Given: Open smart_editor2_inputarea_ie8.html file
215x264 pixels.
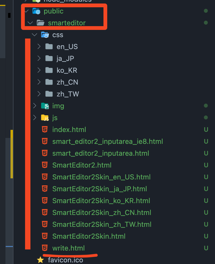Looking at the screenshot, I should click(x=107, y=141).
